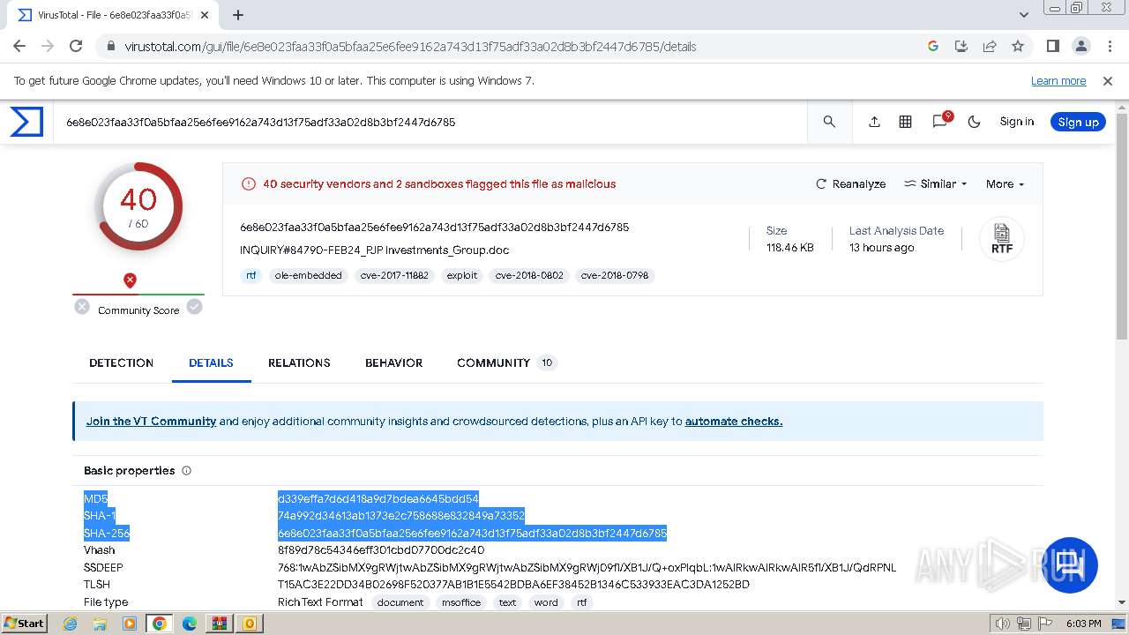The image size is (1129, 635).
Task: Open Chrome from taskbar
Action: [160, 624]
